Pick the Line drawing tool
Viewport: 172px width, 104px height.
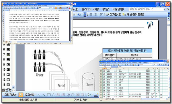(39, 95)
